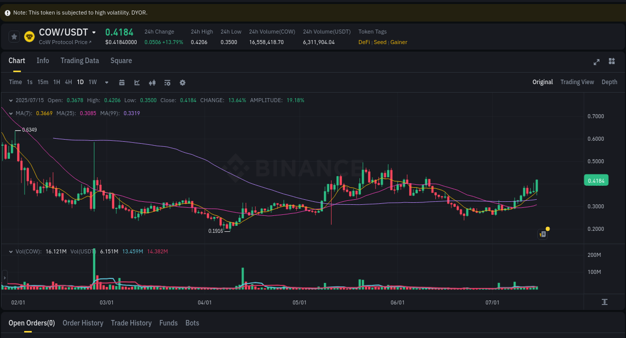Switch chart to Trading View mode
626x338 pixels.
pos(577,82)
